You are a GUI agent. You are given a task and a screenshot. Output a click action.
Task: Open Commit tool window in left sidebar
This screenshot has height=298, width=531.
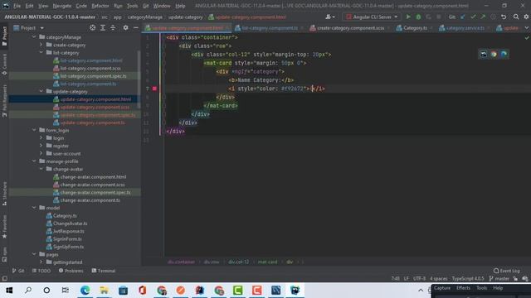(x=4, y=65)
